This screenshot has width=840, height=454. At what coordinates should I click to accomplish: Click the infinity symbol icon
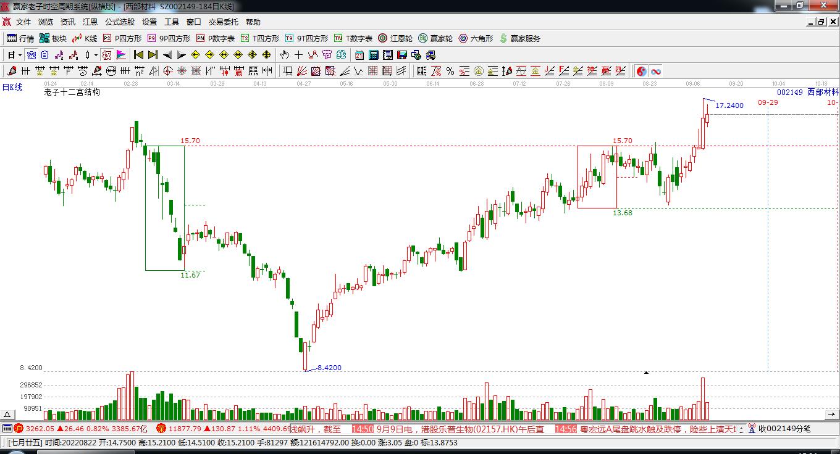click(655, 71)
